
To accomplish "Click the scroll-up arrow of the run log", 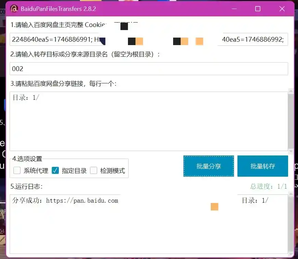I will [x=291, y=194].
